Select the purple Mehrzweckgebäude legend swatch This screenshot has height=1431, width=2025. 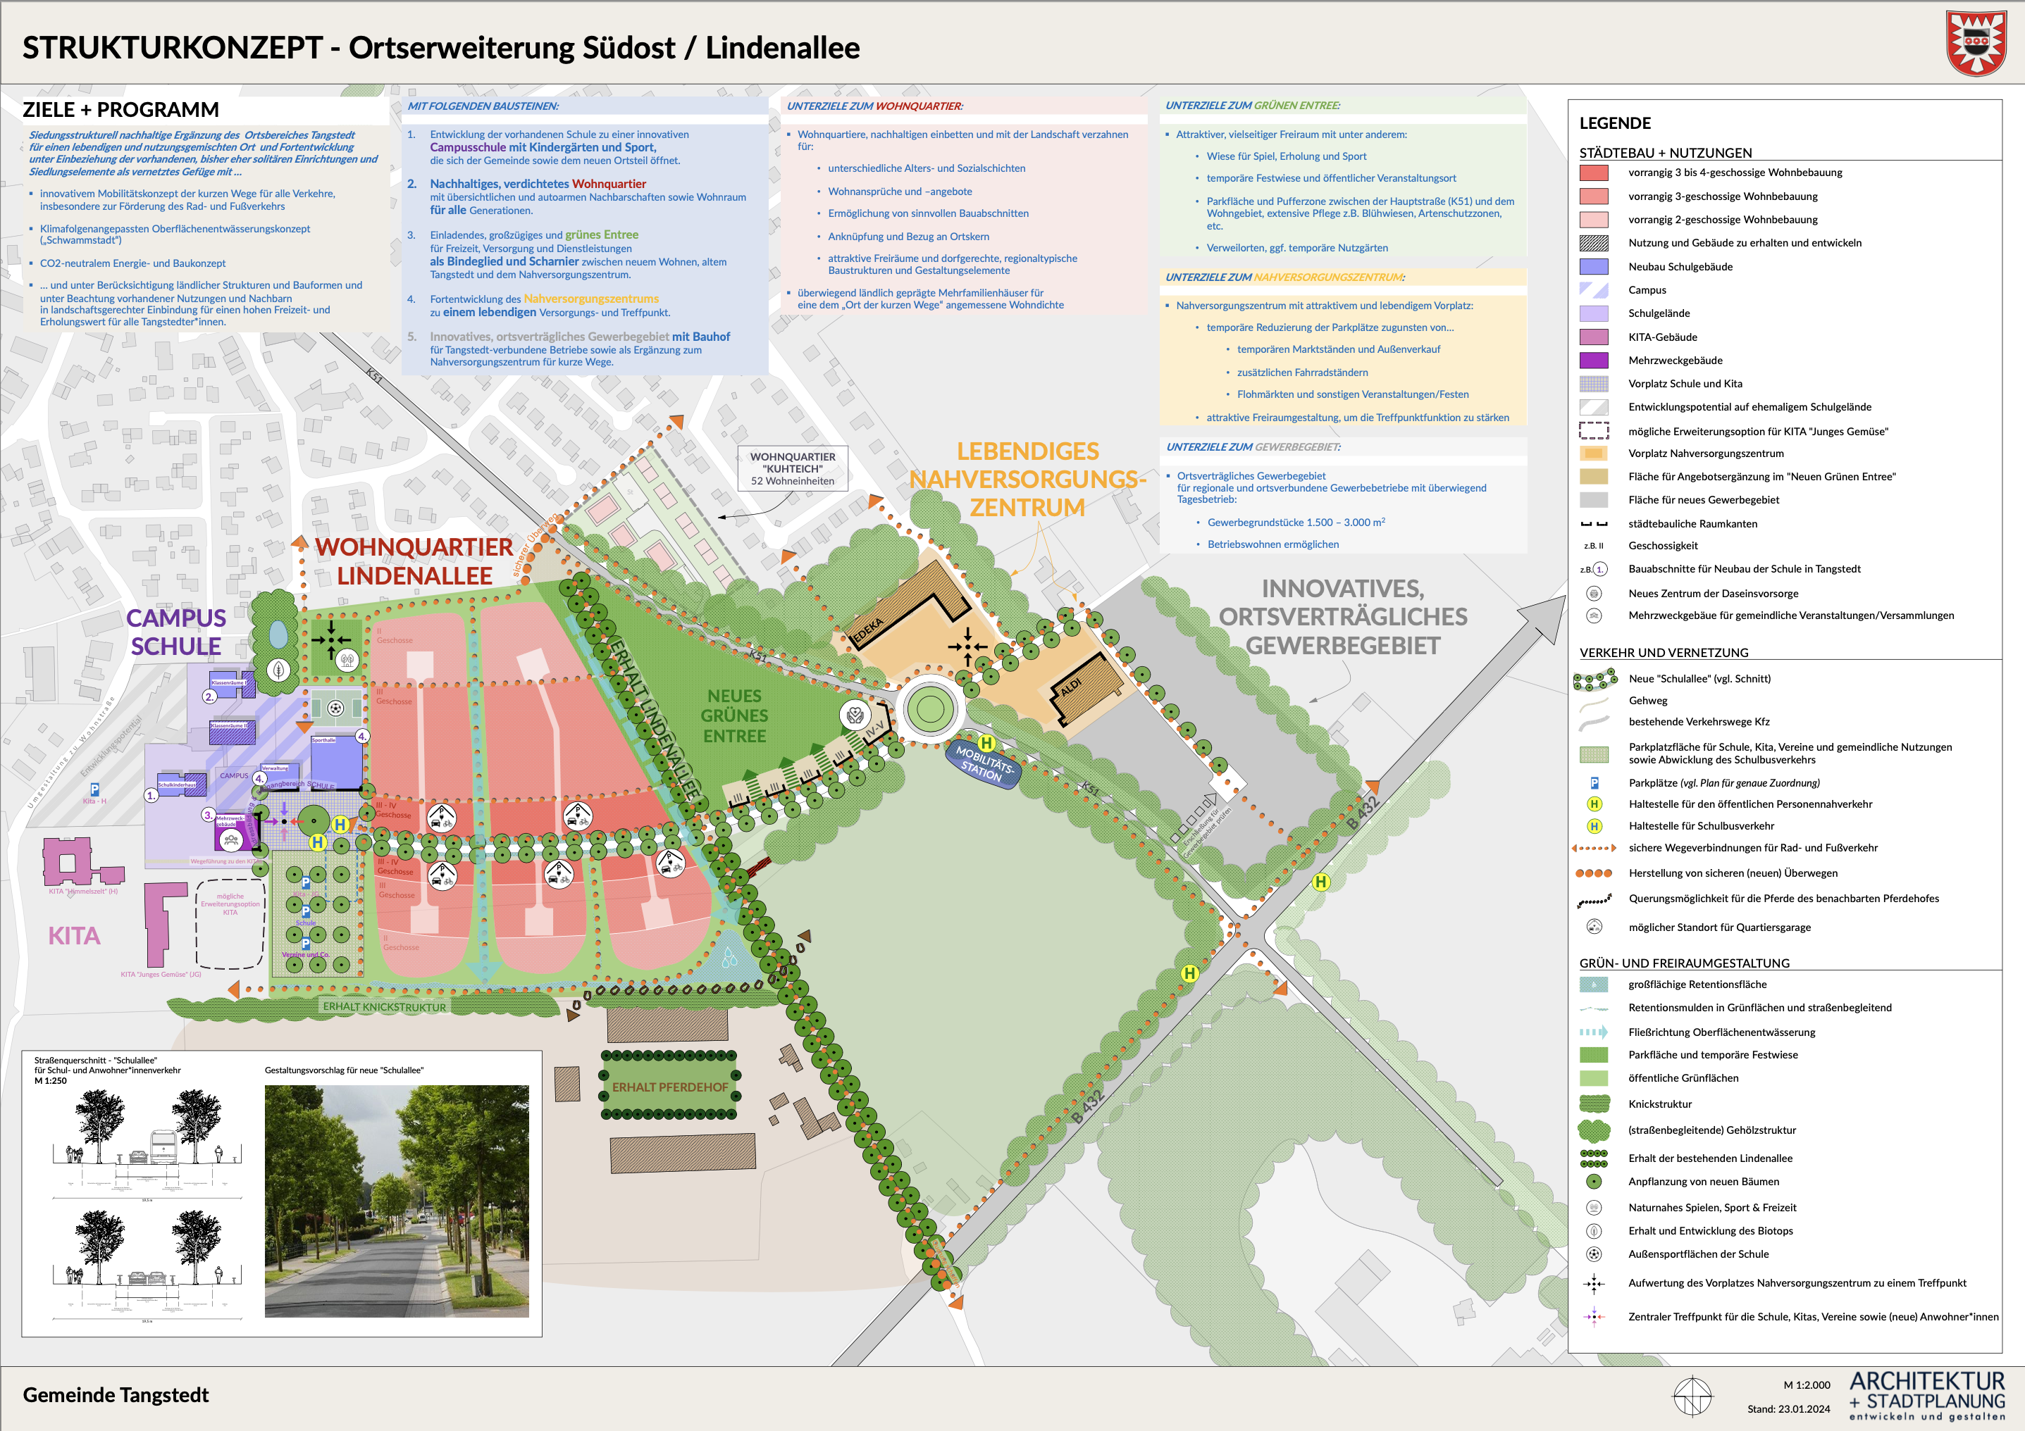[1593, 360]
